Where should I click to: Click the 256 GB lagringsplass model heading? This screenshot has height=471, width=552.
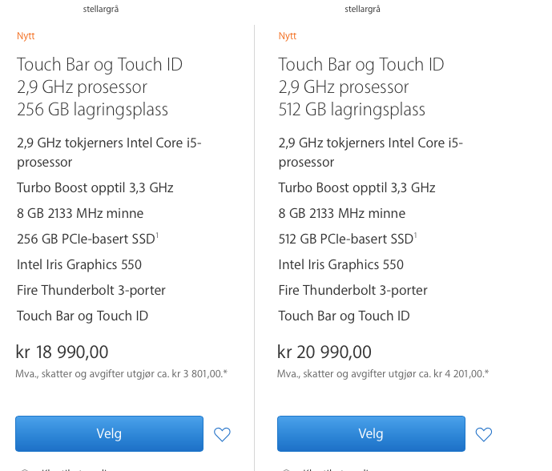99,87
